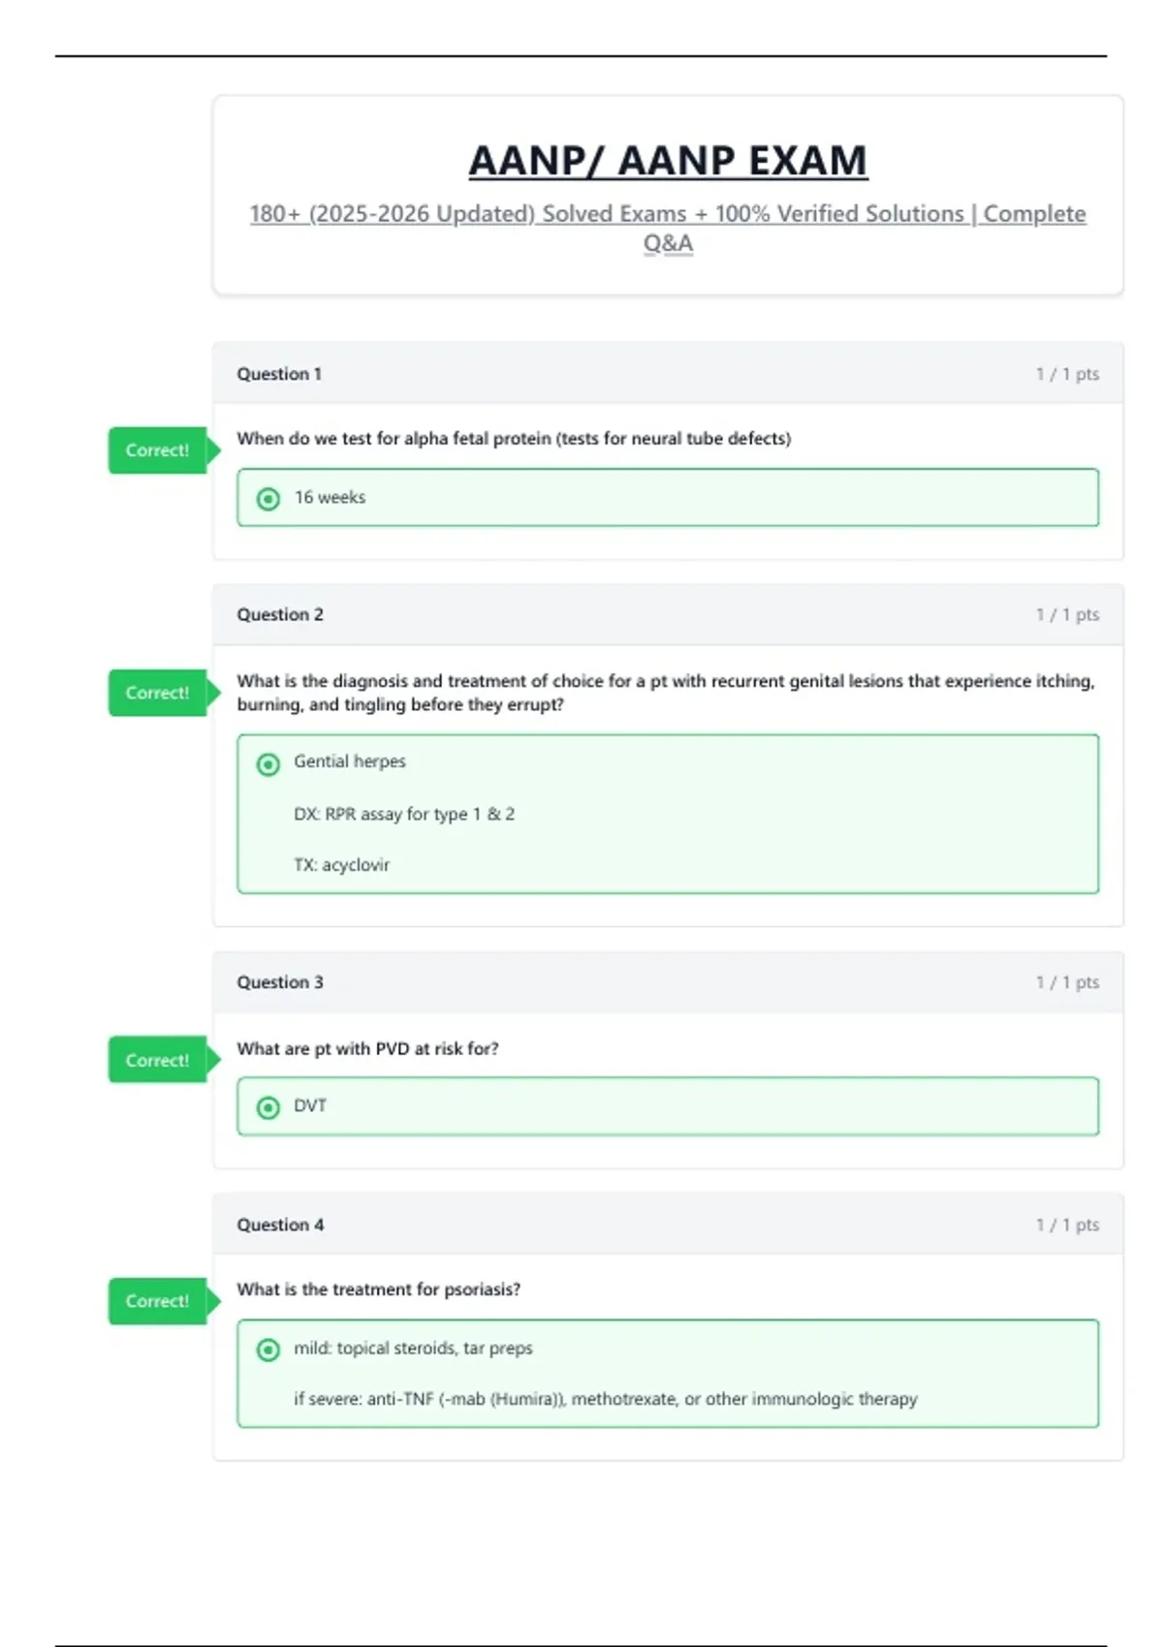1163x1647 pixels.
Task: Click the Correct! badge beside Question 3
Action: (158, 1060)
